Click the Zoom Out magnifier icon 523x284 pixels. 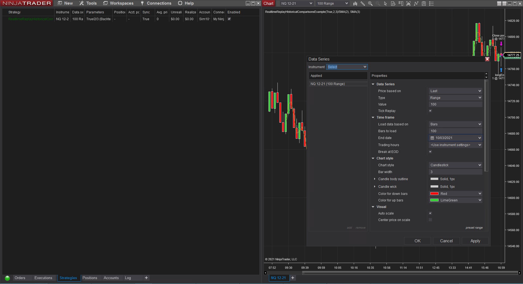pyautogui.click(x=378, y=4)
